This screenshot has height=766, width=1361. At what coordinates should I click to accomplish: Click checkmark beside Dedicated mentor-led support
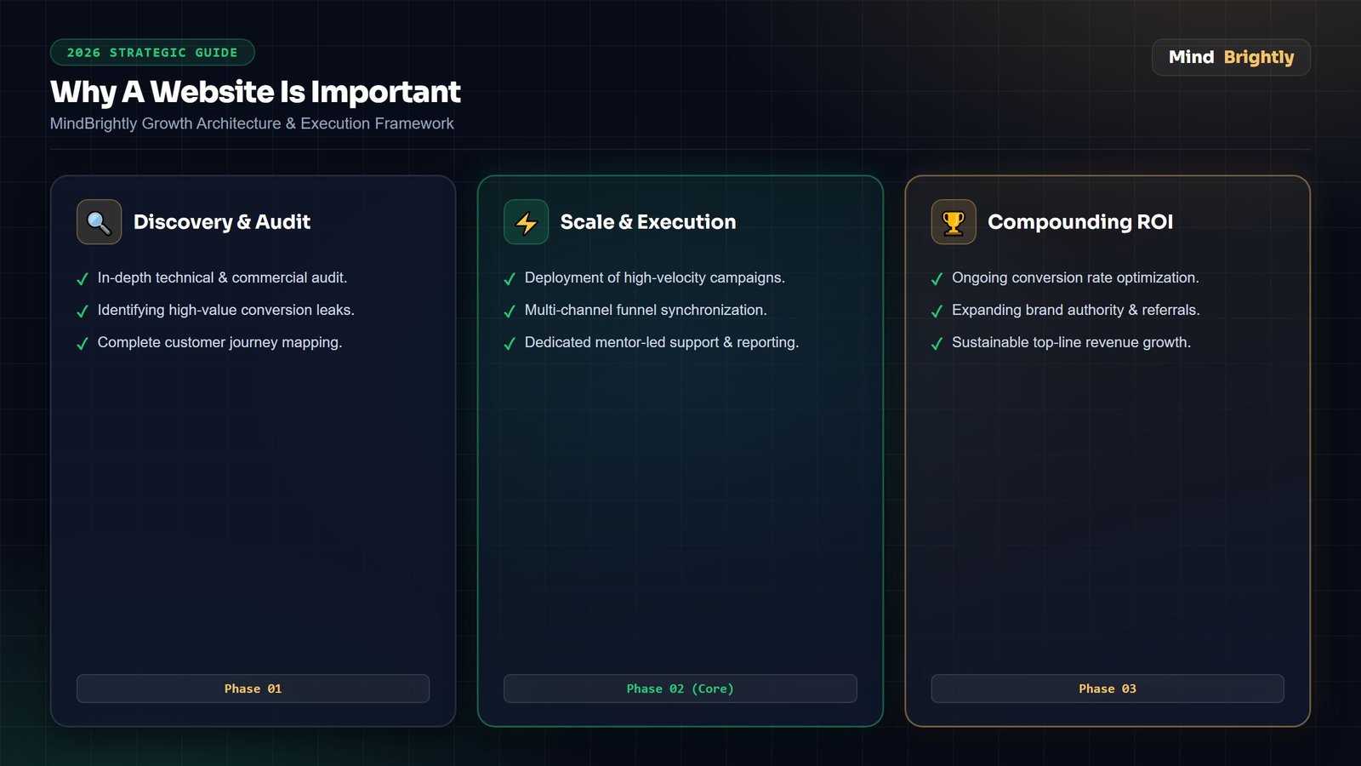coord(510,344)
